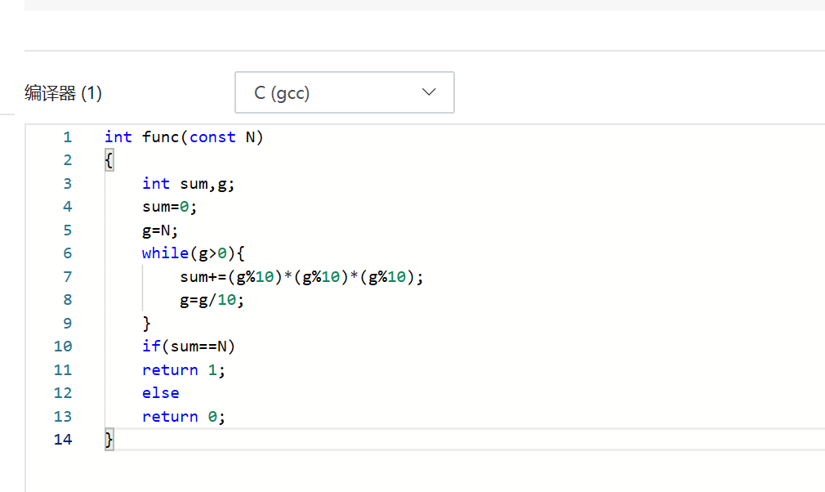Click line number 10 in the gutter
This screenshot has height=492, width=825.
pyautogui.click(x=63, y=347)
